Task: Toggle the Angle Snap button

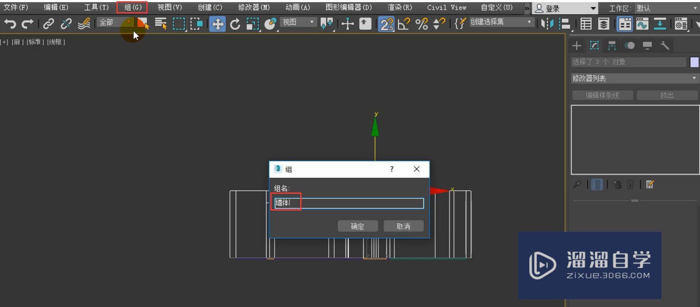Action: coord(404,24)
